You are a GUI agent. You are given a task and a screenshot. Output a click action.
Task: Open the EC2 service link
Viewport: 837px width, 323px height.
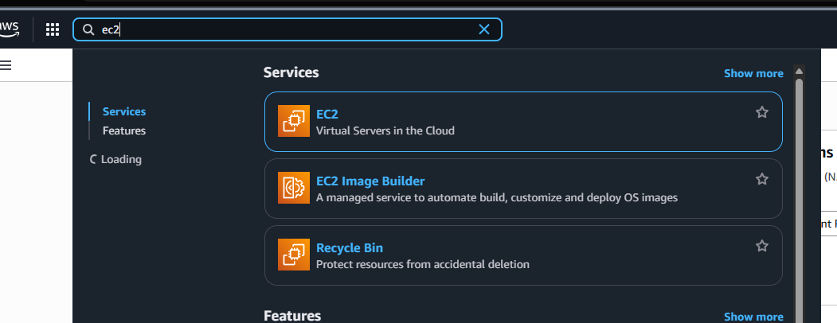tap(327, 114)
